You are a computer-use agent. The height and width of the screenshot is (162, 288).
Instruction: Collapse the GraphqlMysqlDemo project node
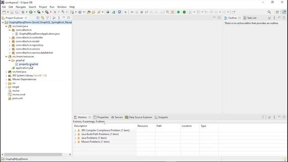pos(3,22)
